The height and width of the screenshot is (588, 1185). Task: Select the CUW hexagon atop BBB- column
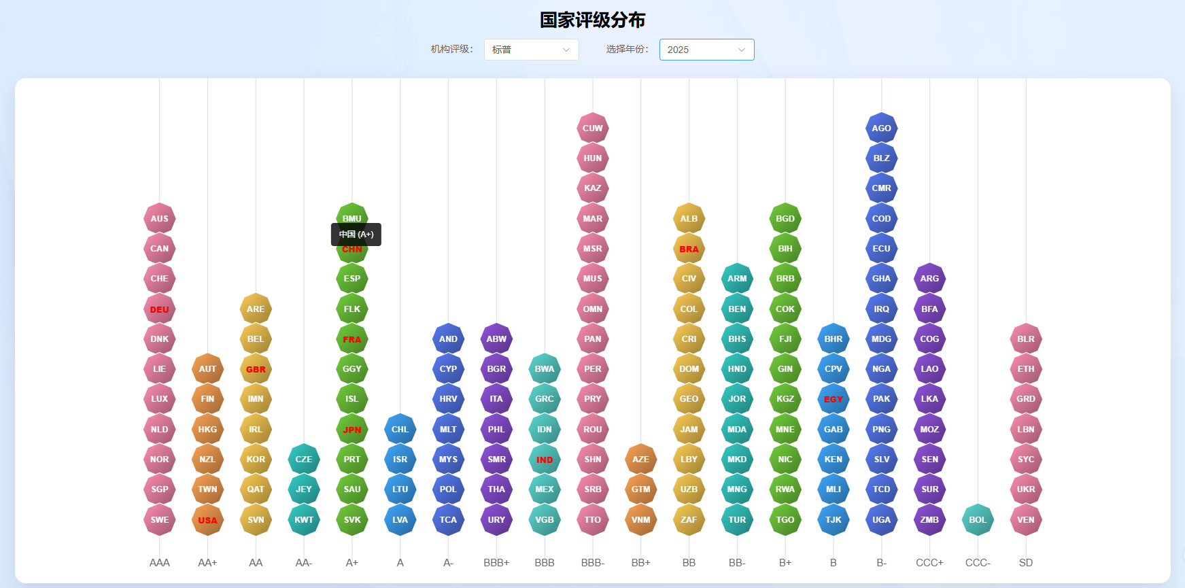pos(593,128)
